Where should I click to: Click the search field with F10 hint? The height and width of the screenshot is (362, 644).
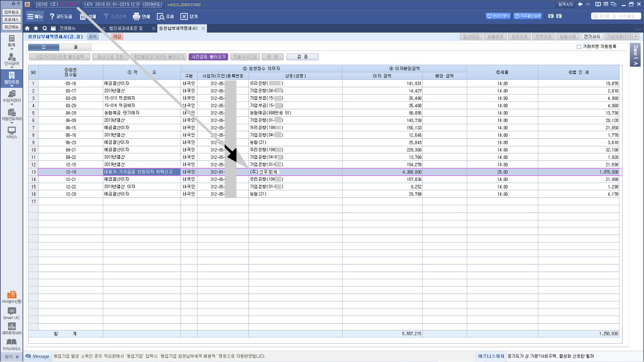613,16
